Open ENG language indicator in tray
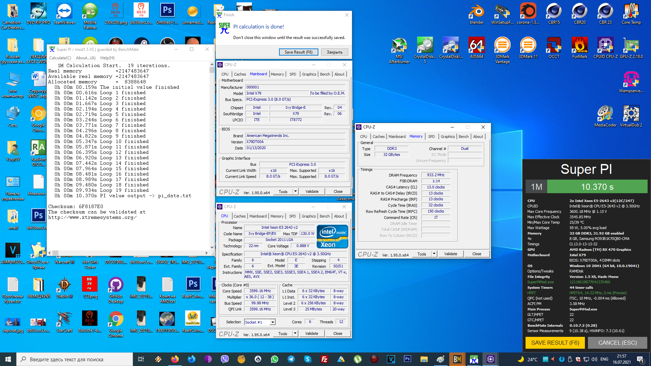 point(604,359)
